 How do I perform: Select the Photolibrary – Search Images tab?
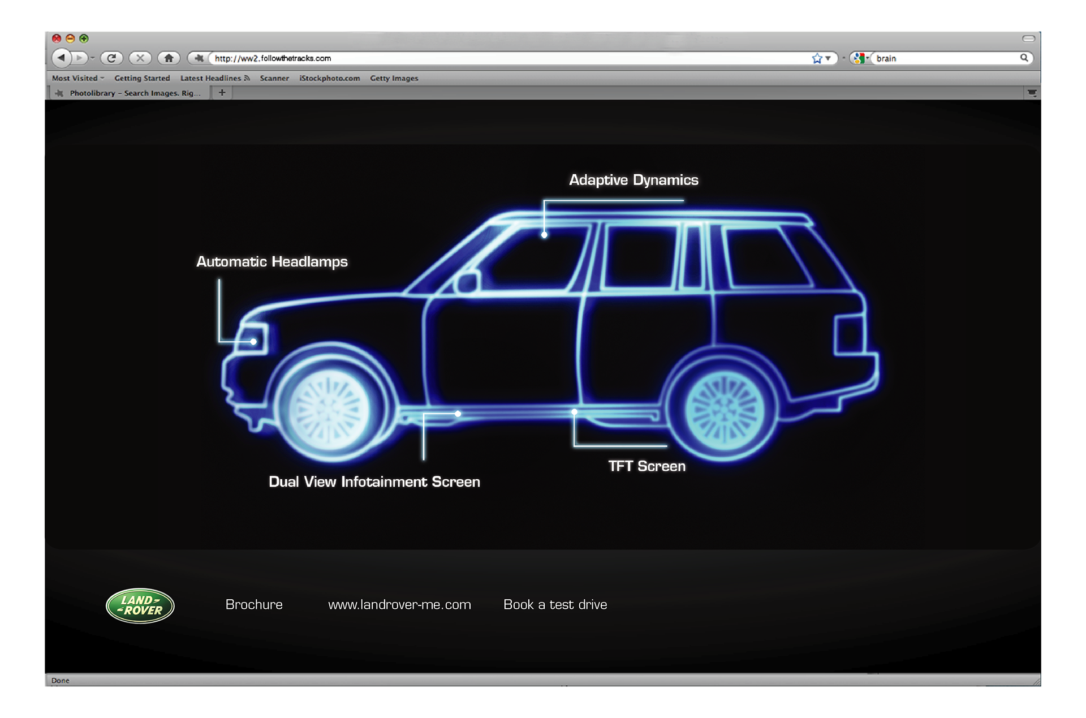(x=130, y=93)
